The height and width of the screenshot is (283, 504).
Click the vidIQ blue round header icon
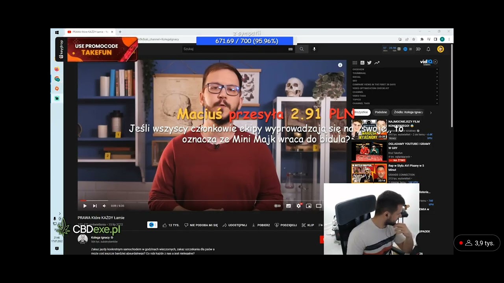(405, 49)
